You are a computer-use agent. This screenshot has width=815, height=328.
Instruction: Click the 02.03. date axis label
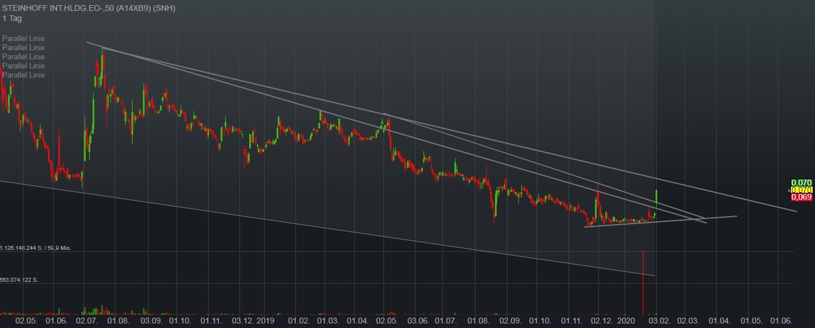(x=687, y=322)
